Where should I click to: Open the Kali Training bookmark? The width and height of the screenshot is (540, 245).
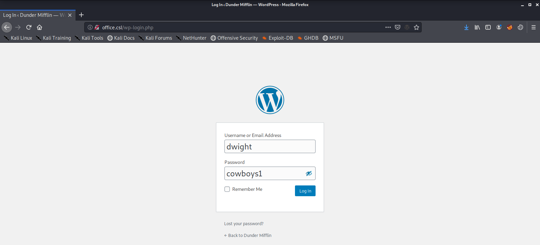(x=53, y=38)
